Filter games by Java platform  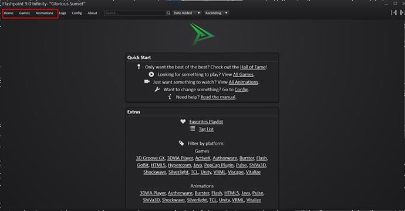(x=198, y=165)
